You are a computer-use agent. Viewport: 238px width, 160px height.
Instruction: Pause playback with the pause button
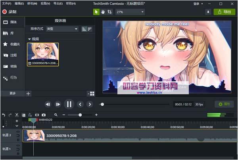[x=69, y=104]
